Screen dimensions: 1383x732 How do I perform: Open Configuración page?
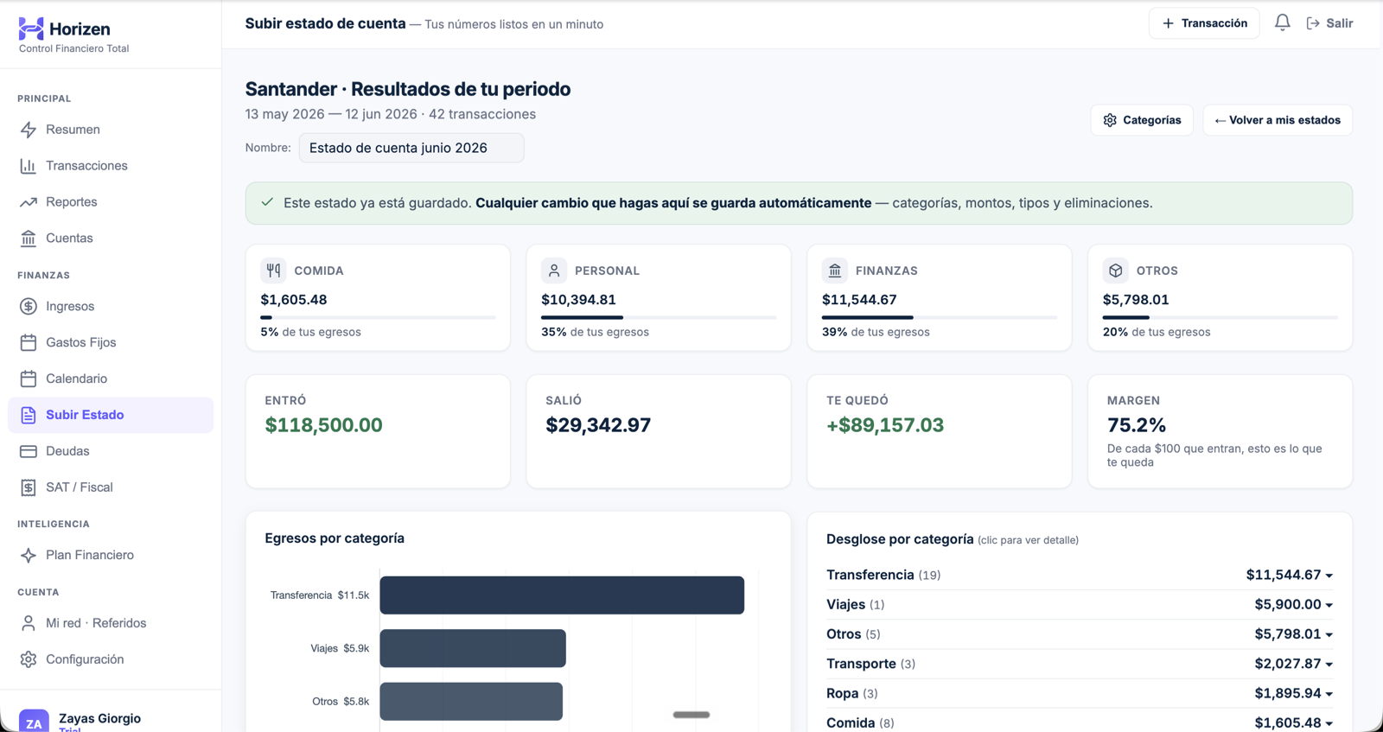pos(111,659)
